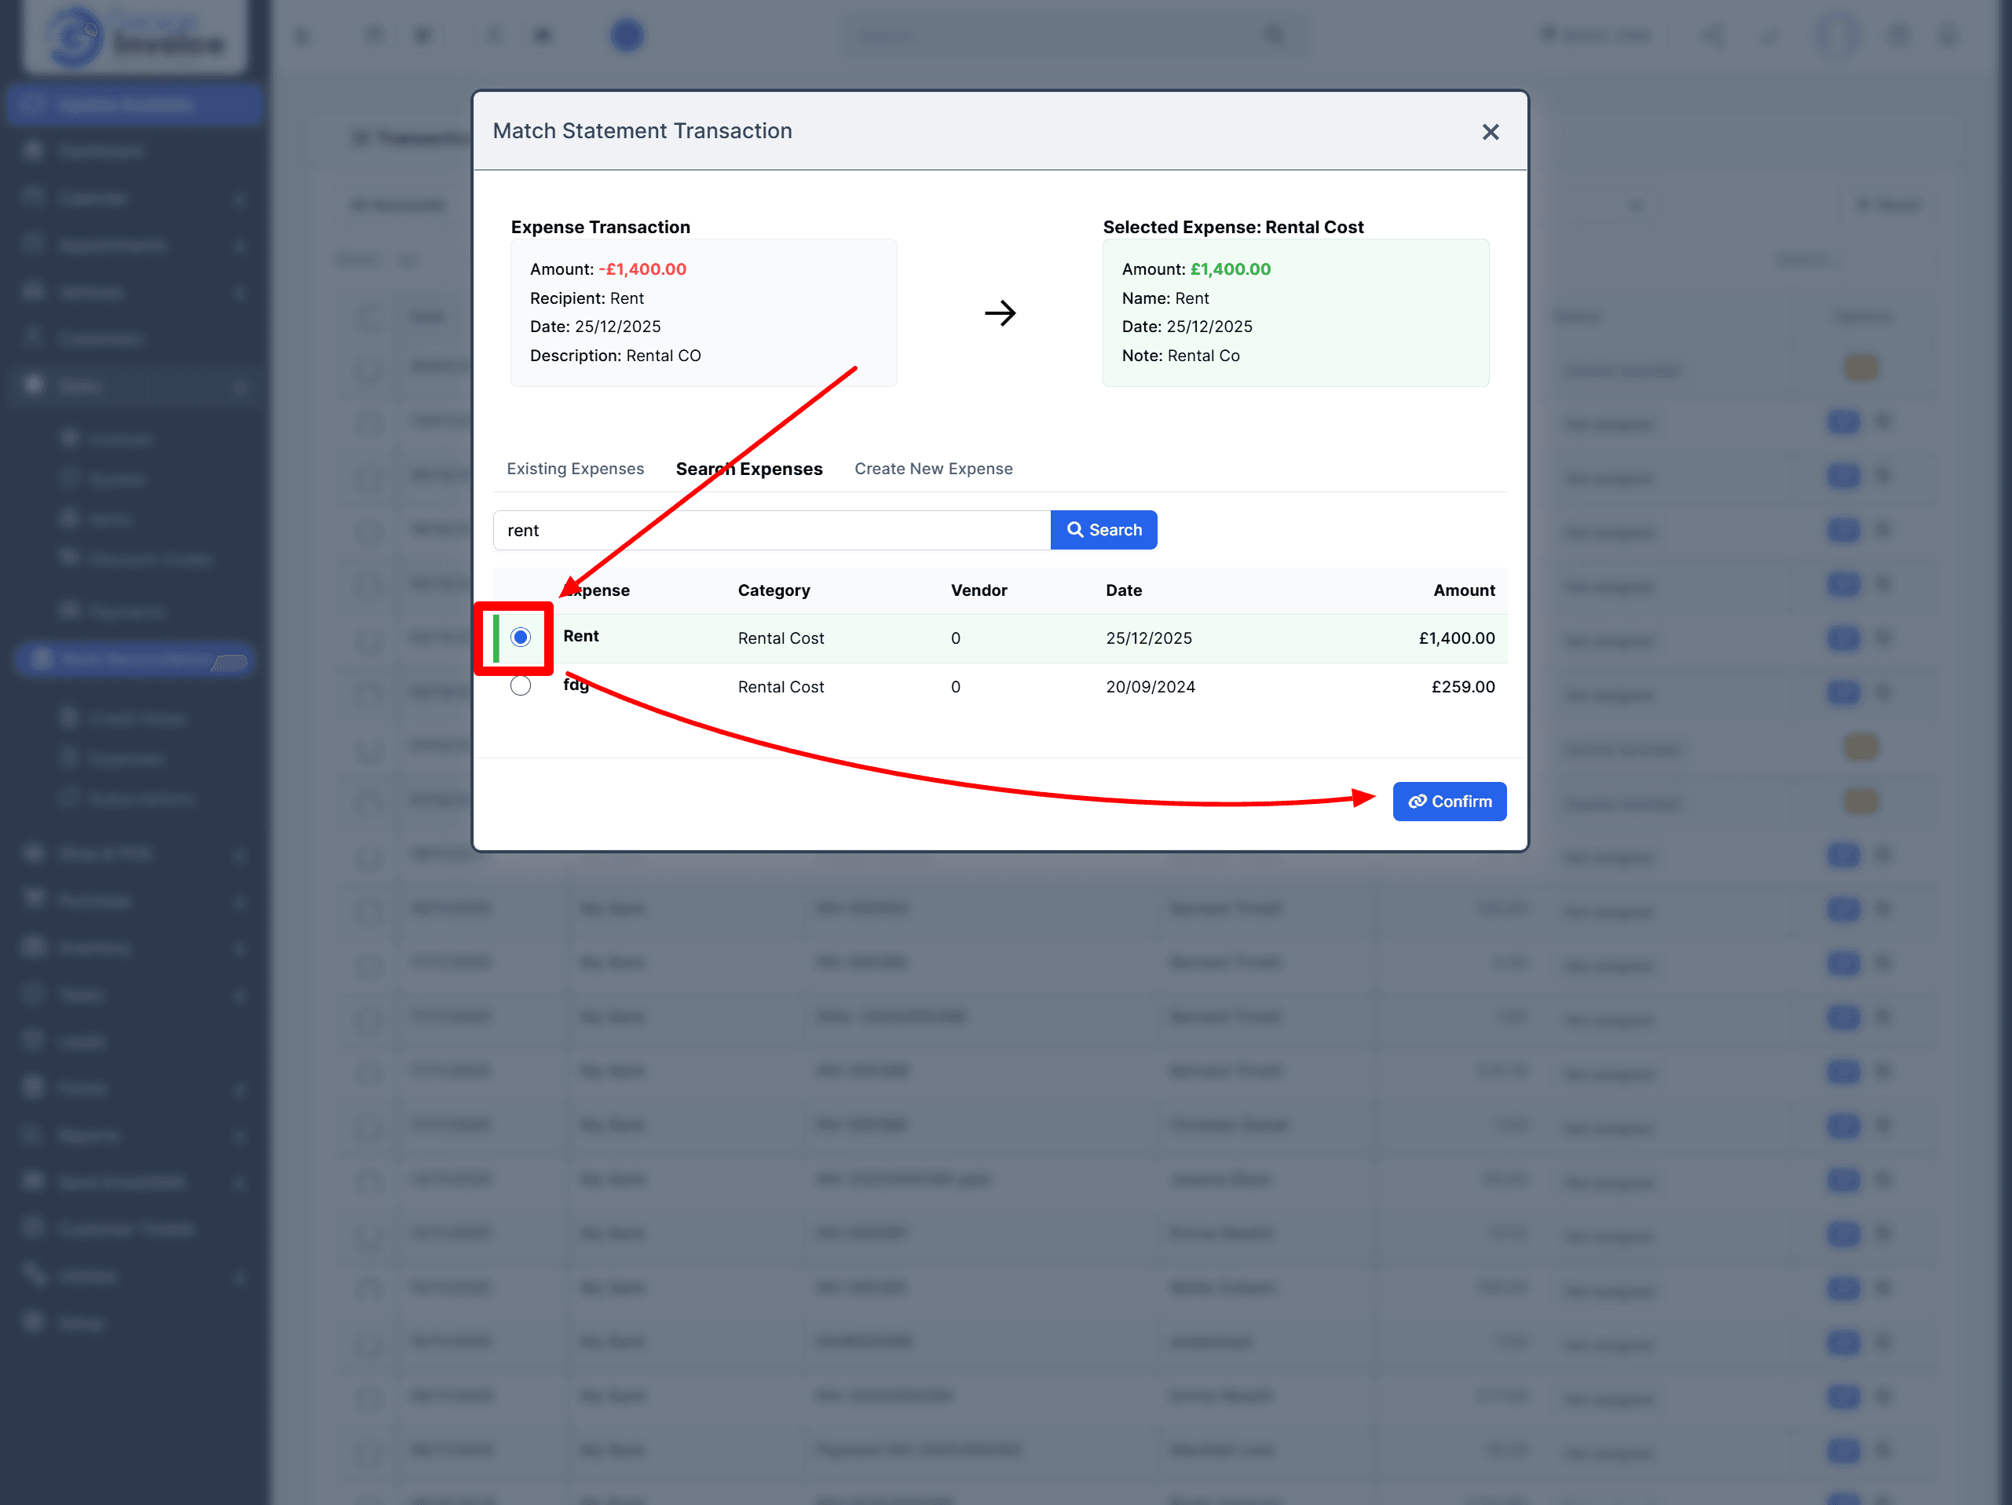Click the arrow between transaction cards
Image resolution: width=2012 pixels, height=1505 pixels.
point(999,312)
